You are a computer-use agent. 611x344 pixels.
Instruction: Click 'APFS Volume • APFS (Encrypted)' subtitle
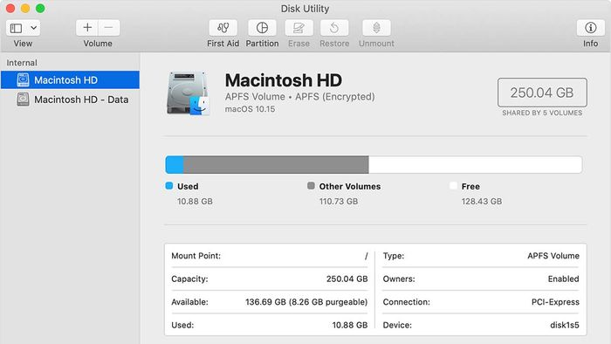tap(299, 97)
